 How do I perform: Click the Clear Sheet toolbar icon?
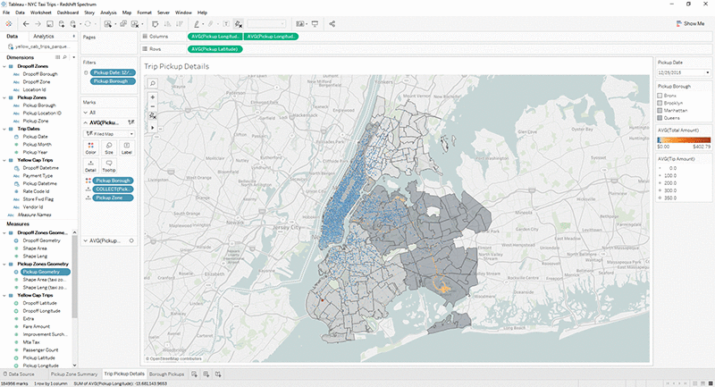(135, 24)
